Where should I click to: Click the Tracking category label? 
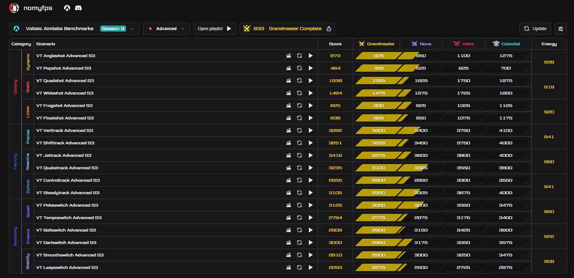(x=15, y=161)
